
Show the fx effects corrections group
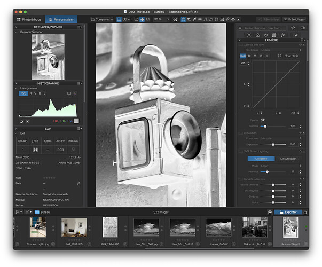283,35
